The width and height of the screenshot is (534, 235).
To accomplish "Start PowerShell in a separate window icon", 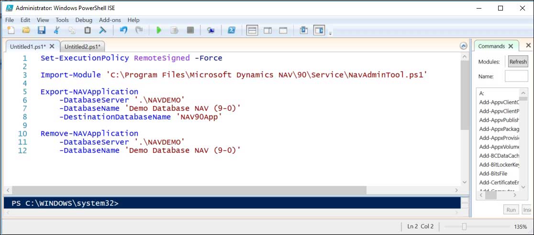I will [x=231, y=31].
